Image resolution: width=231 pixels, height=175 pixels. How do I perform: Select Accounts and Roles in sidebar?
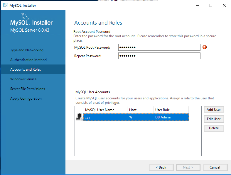point(33,69)
